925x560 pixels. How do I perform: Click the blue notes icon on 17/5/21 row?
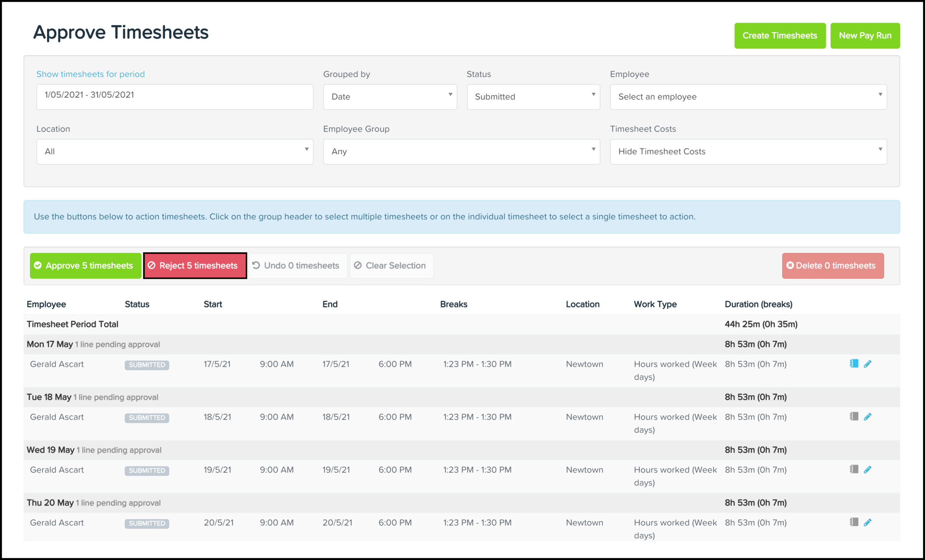854,364
